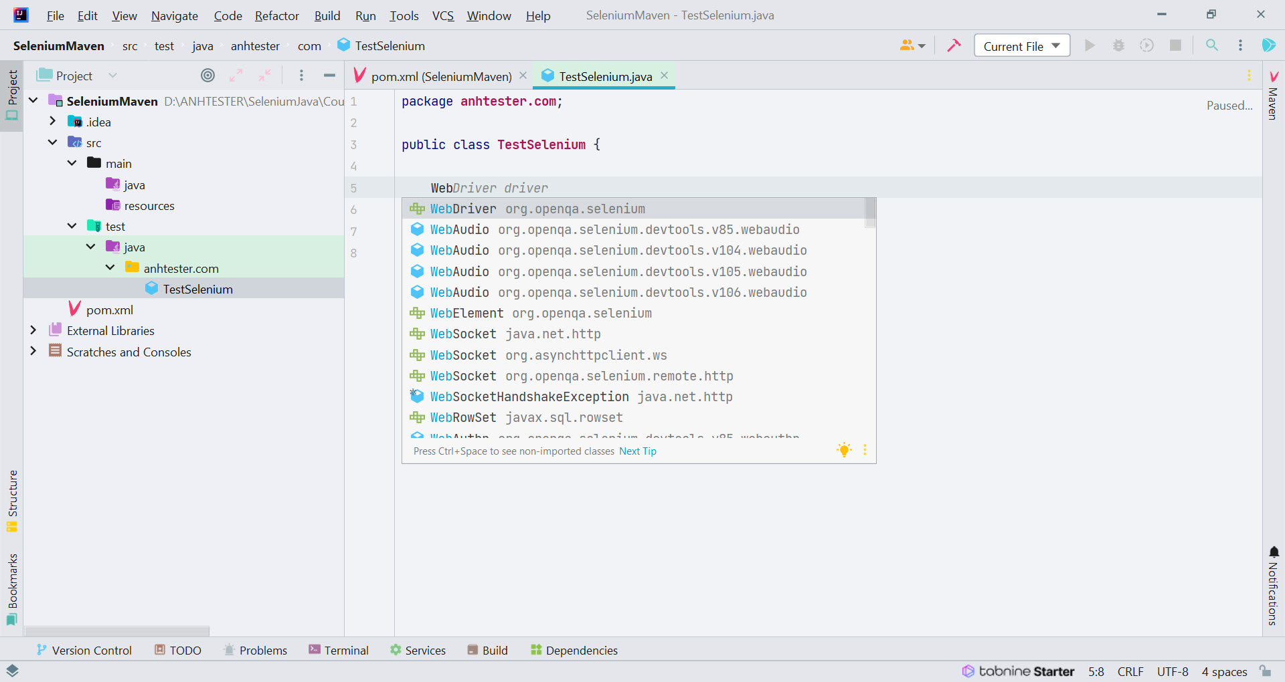Open the Terminal tool window
This screenshot has height=682, width=1285.
(x=339, y=650)
